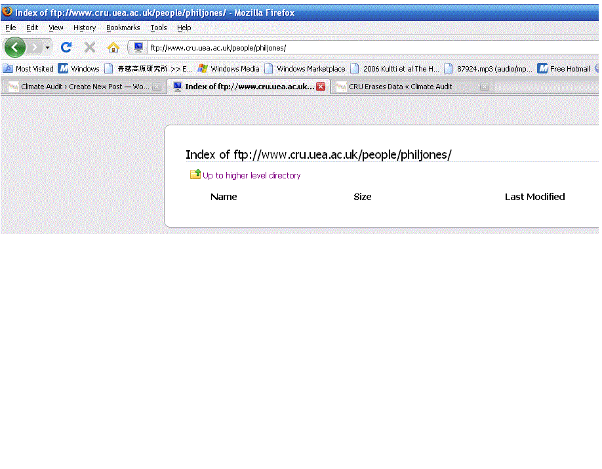602x469 pixels.
Task: Click the favicon on Climate Audit Create New Post tab
Action: 13,87
